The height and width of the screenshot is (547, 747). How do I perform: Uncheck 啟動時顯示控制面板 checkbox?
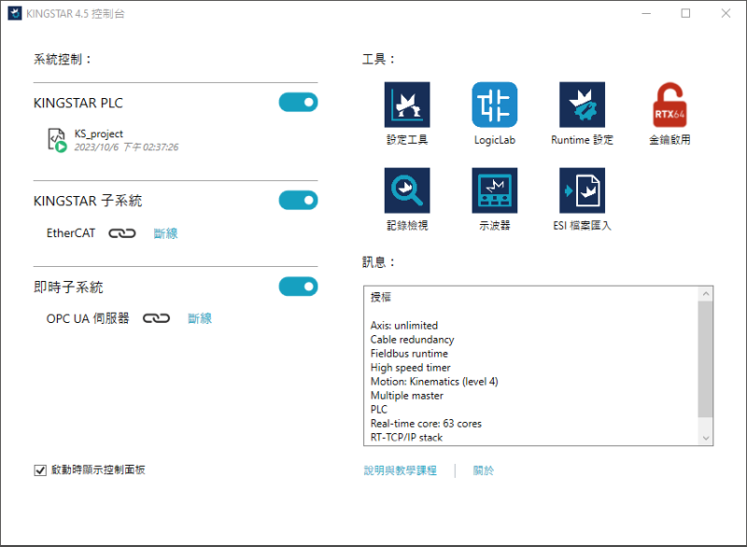point(40,470)
